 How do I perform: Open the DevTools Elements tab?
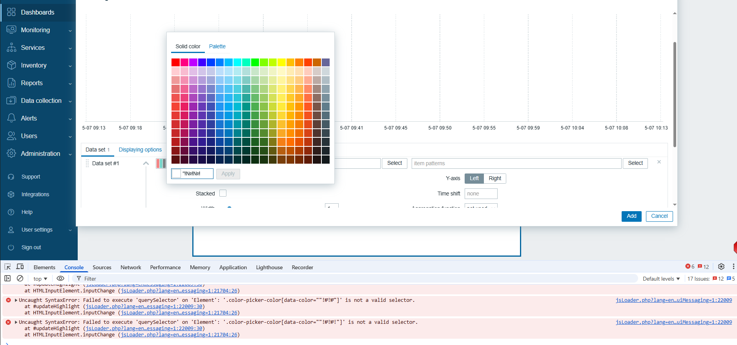point(44,267)
